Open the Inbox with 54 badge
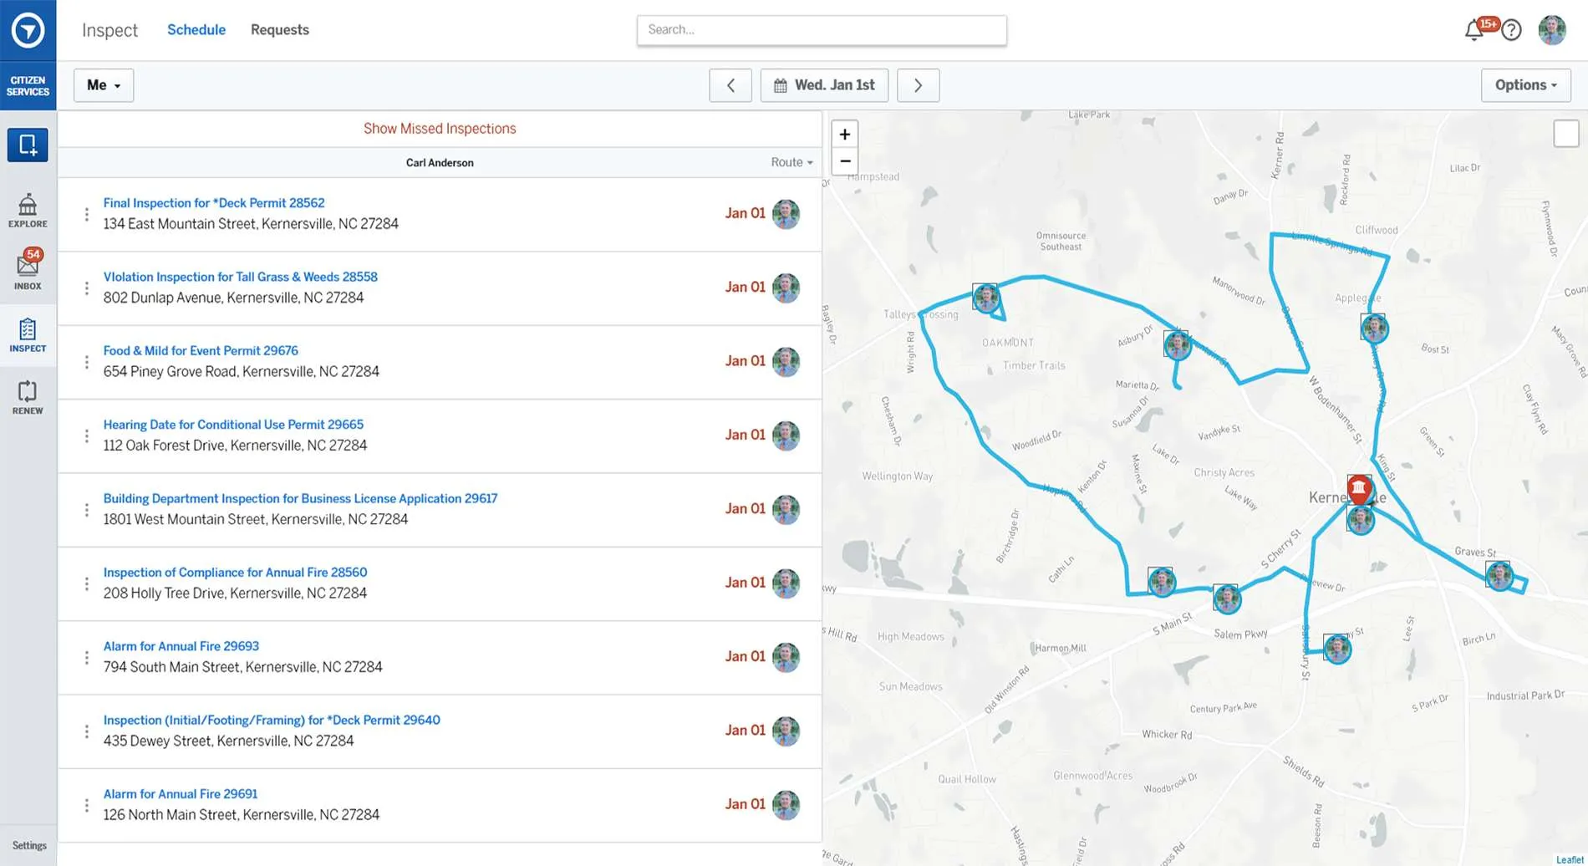The width and height of the screenshot is (1588, 866). (28, 269)
